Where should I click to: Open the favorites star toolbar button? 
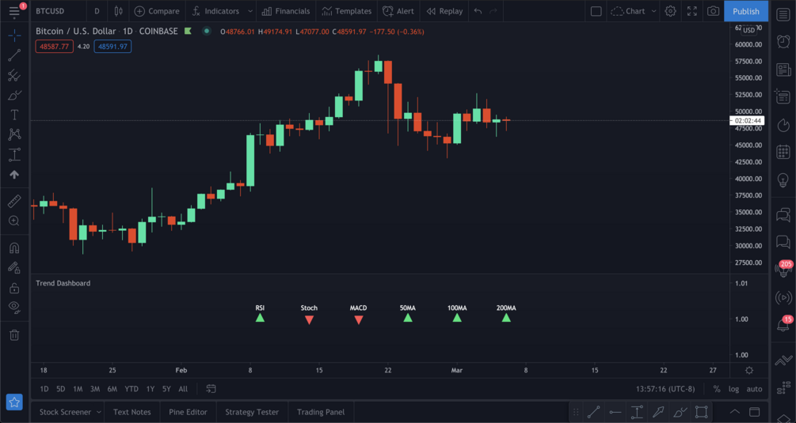pyautogui.click(x=14, y=402)
